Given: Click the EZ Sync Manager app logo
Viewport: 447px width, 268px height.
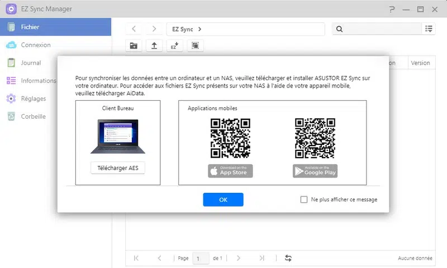Looking at the screenshot, I should 11,9.
